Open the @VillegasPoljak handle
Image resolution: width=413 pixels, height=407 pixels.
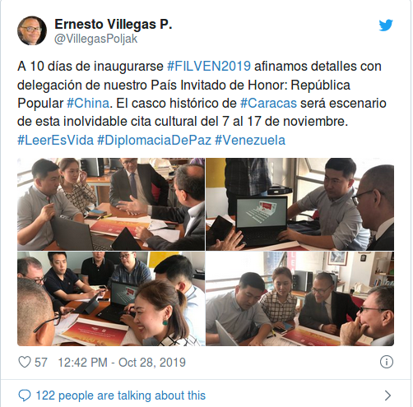coord(95,39)
